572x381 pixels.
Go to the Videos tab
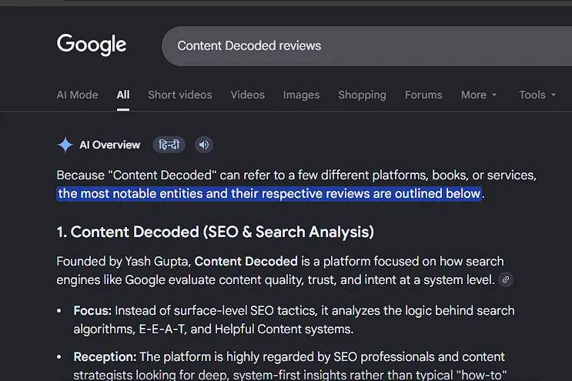coord(247,95)
